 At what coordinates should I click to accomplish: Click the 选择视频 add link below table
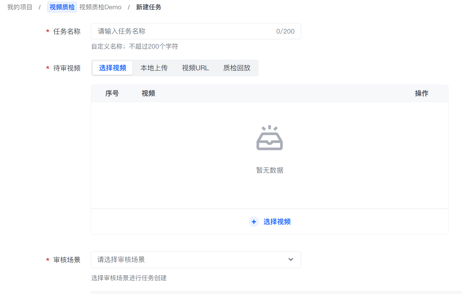point(277,222)
